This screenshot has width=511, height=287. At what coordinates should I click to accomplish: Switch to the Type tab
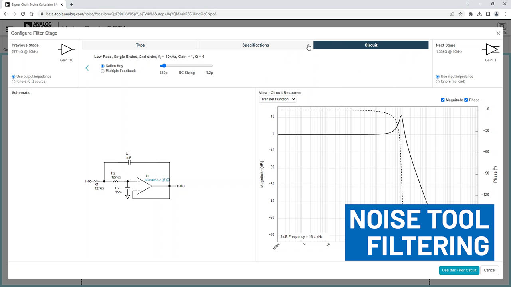tap(140, 45)
